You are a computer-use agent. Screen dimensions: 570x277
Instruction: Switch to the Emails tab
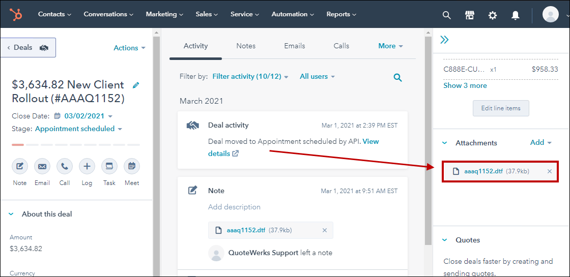[295, 46]
